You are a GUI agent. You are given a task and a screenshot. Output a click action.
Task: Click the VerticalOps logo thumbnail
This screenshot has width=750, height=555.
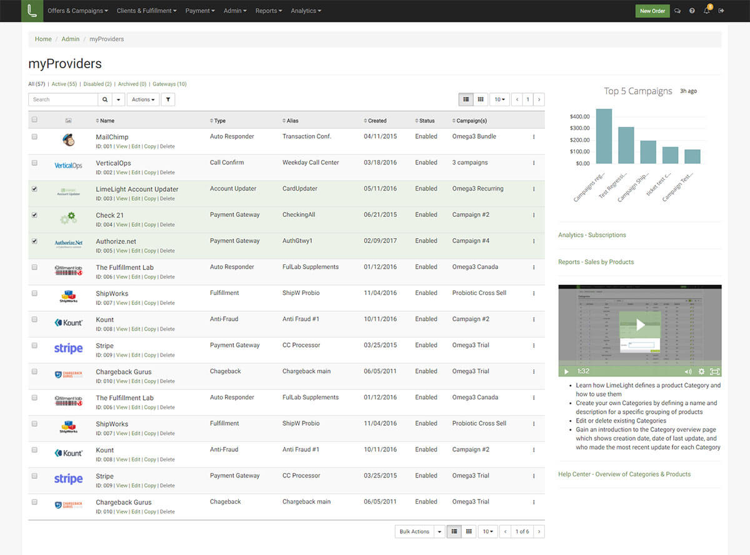pyautogui.click(x=69, y=166)
